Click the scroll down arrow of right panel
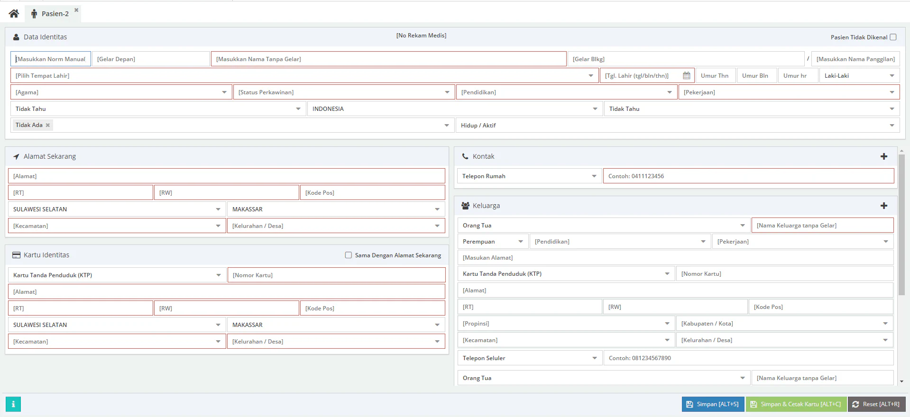The width and height of the screenshot is (910, 417). tap(901, 381)
